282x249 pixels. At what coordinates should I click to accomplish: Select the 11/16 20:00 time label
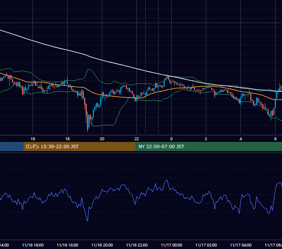[102, 245]
